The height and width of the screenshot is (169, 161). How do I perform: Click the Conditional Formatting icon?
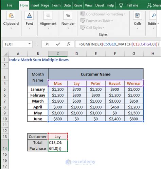point(83,14)
